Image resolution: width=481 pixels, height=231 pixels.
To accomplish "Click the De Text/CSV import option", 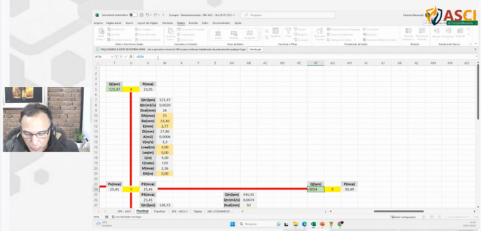I will pos(116,29).
